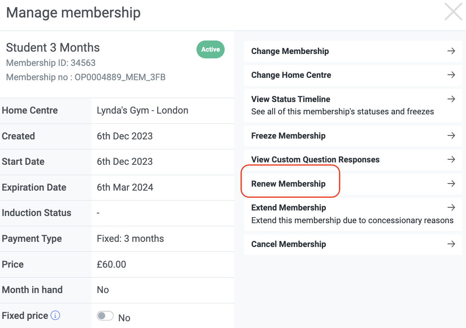466x328 pixels.
Task: Click the arrow icon beside Change Membership
Action: pyautogui.click(x=451, y=51)
